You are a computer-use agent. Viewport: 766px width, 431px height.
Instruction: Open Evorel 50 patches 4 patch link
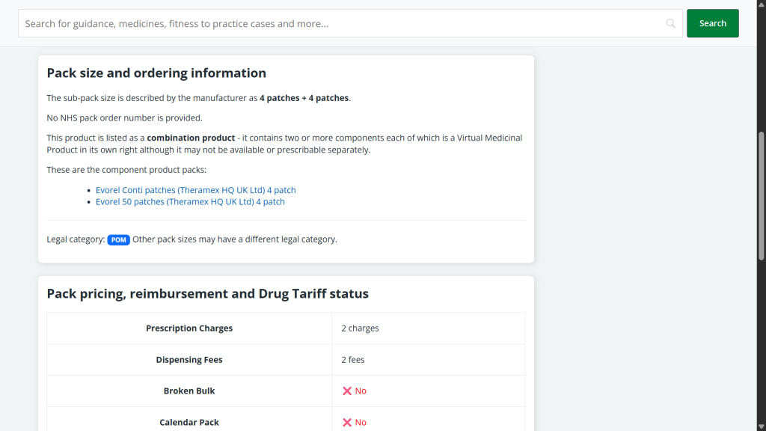(190, 202)
